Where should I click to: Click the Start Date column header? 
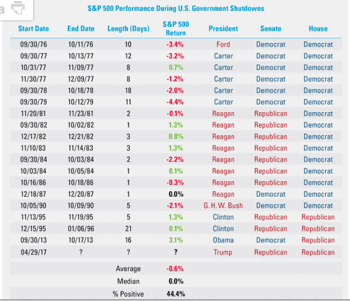(33, 29)
